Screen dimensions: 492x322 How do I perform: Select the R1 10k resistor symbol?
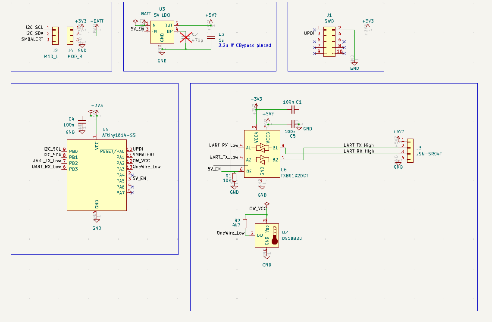click(x=234, y=177)
